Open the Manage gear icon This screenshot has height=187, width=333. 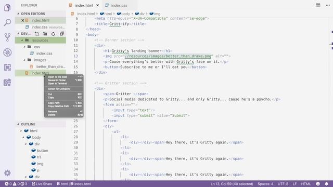click(x=7, y=173)
